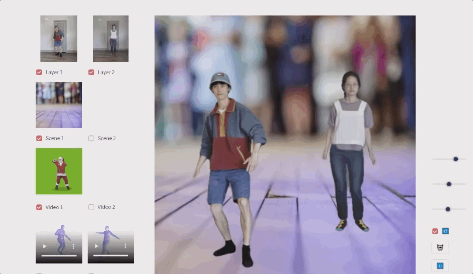Click the 'Video 2' label
Screen dimensions: 473x274
coord(106,207)
